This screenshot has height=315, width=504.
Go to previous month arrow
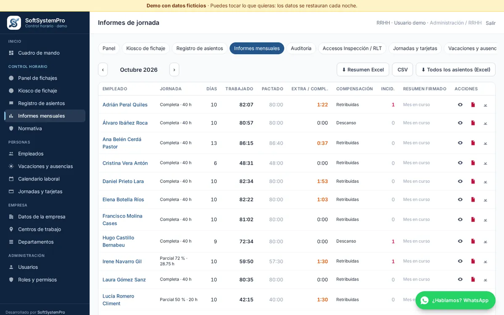pyautogui.click(x=103, y=70)
